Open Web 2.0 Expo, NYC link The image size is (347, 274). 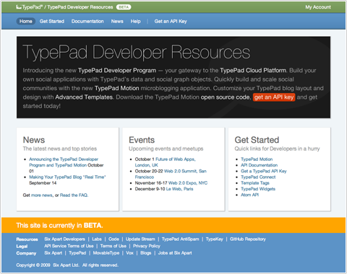[x=188, y=183]
